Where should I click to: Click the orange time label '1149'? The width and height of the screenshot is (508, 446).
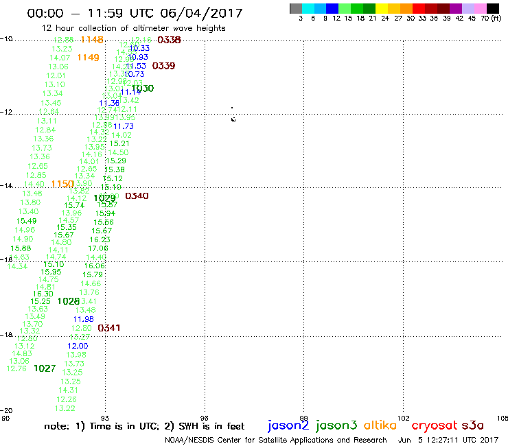point(88,58)
